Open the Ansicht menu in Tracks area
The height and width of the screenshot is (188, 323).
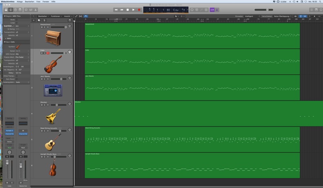[x=68, y=16]
